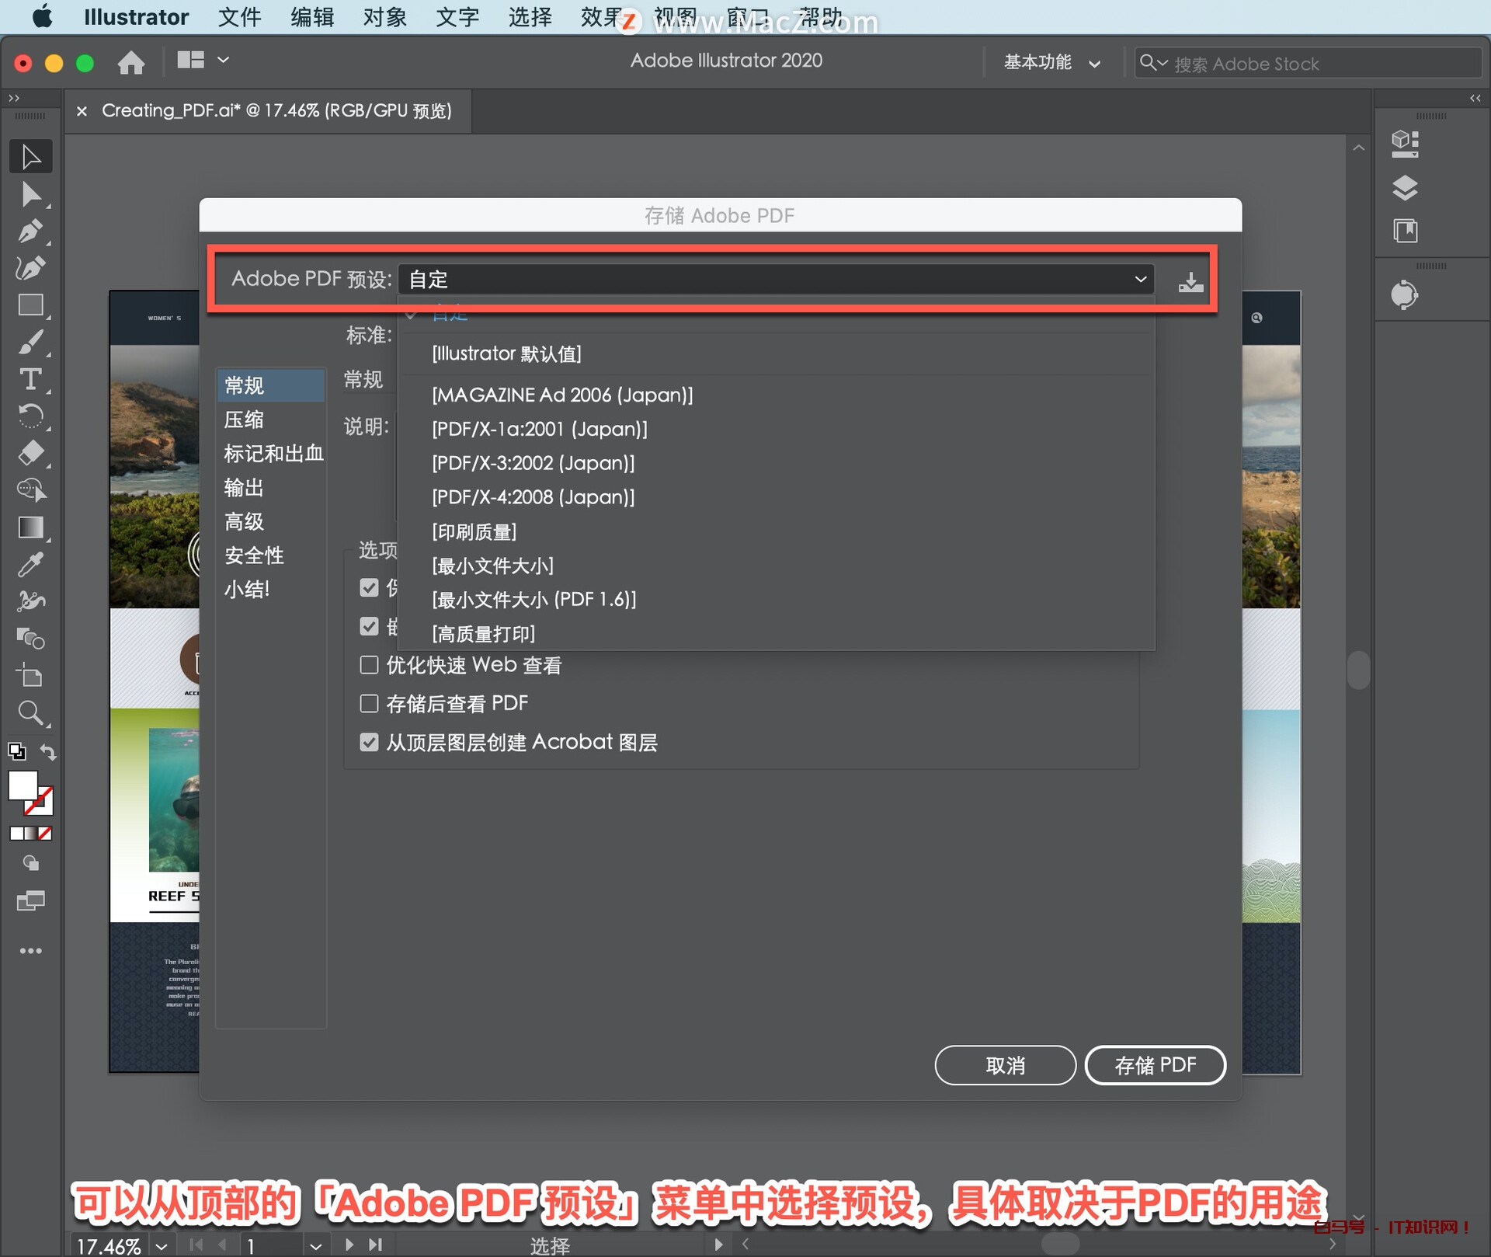Screen dimensions: 1491x1257
Task: Open the Adobe PDF 预设 dropdown
Action: point(776,279)
